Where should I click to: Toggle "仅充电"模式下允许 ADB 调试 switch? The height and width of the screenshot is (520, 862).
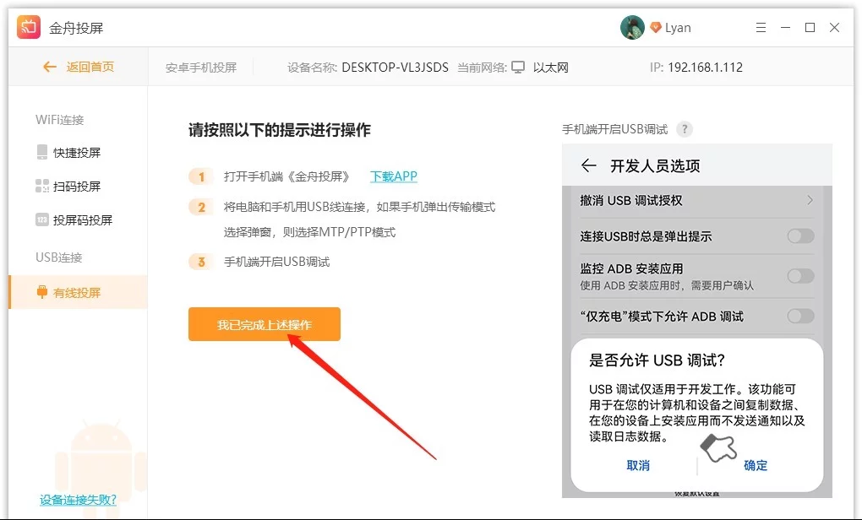[x=800, y=316]
